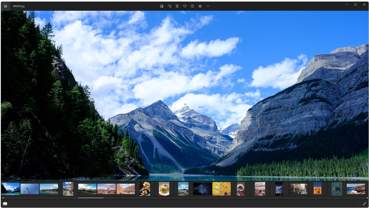
Task: Open the photo editing tools
Action: [162, 6]
